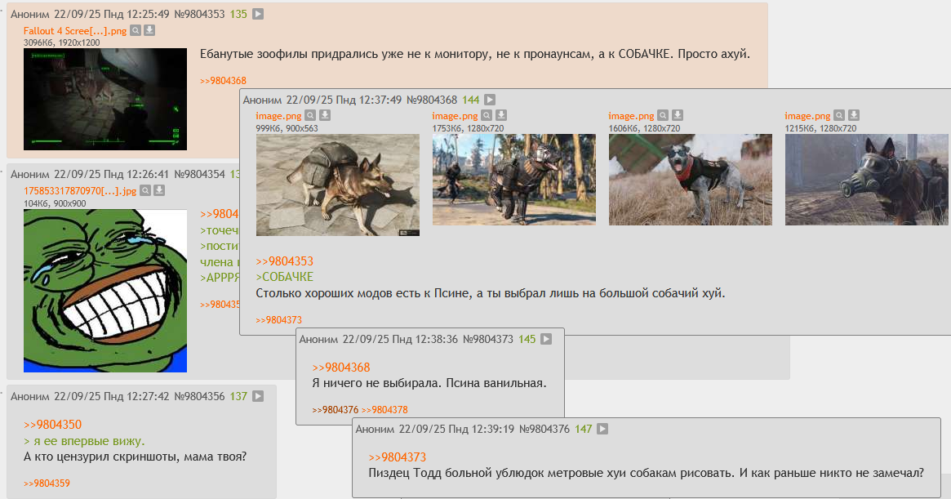
Task: Click reply link >>9804359 under post 9804356
Action: point(47,483)
